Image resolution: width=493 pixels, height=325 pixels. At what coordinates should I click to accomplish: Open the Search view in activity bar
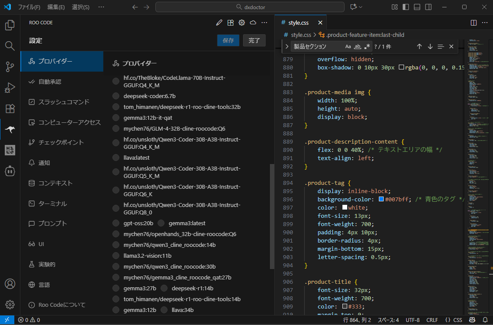[10, 46]
